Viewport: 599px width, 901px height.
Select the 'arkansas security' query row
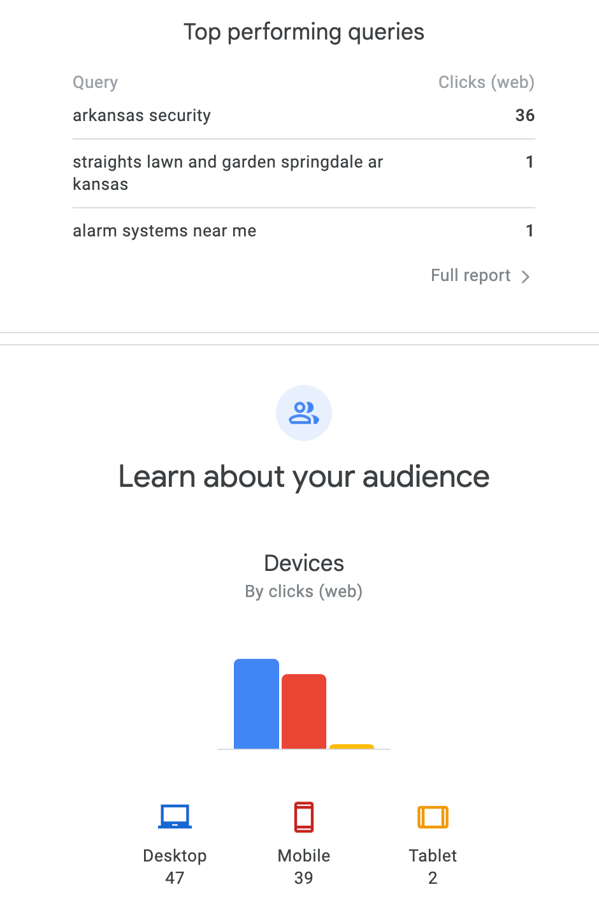(141, 115)
